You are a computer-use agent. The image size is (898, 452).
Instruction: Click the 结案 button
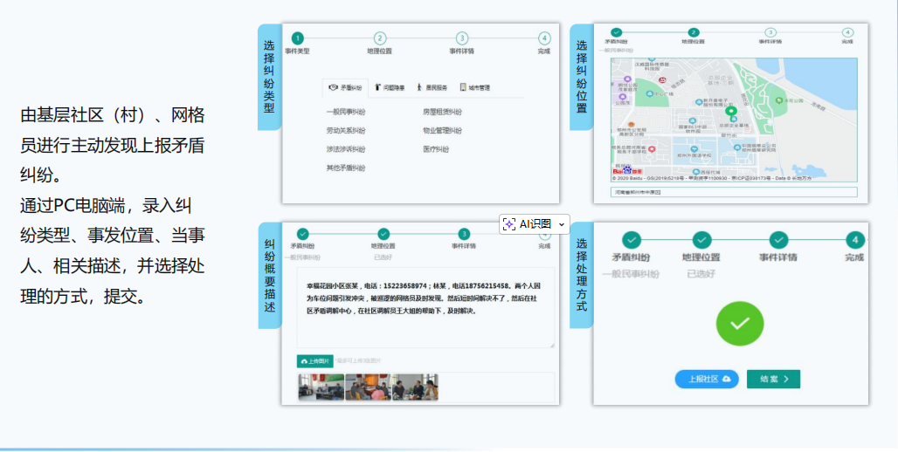point(774,380)
